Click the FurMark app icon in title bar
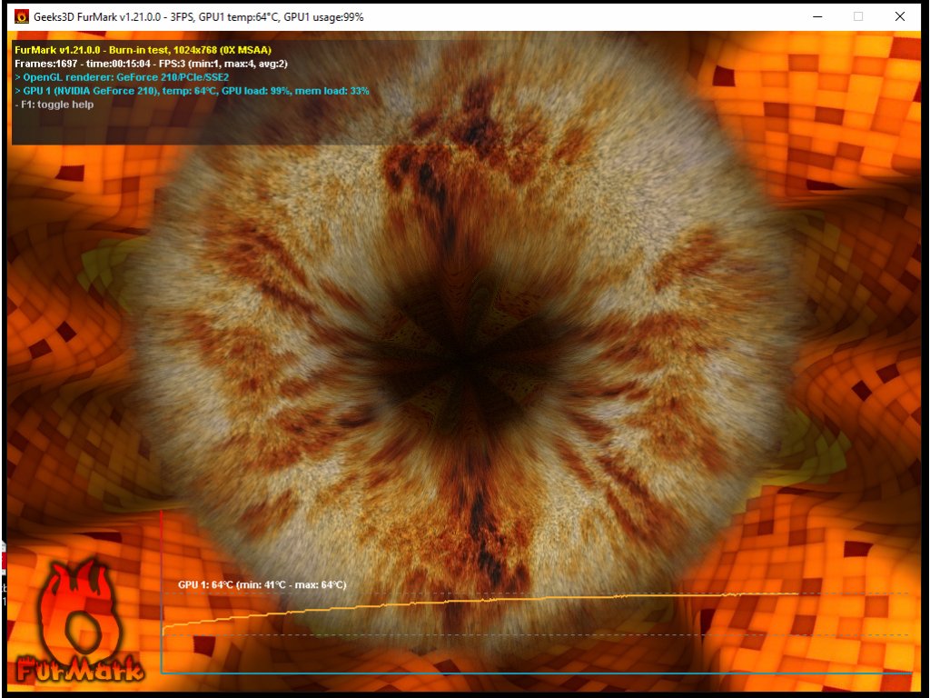 pyautogui.click(x=22, y=16)
